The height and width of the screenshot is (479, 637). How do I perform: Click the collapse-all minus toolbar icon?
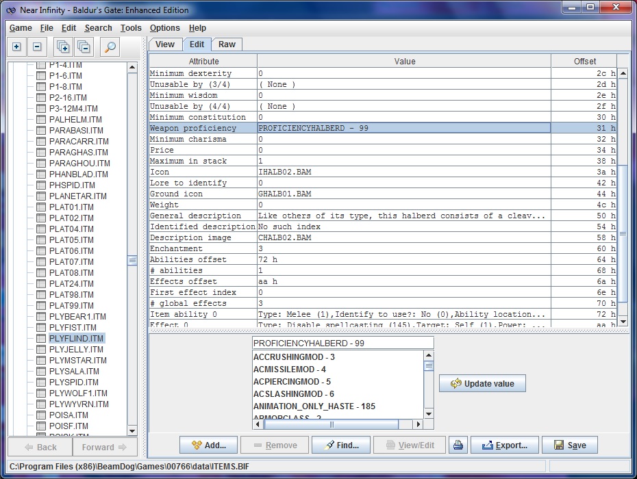tap(37, 47)
